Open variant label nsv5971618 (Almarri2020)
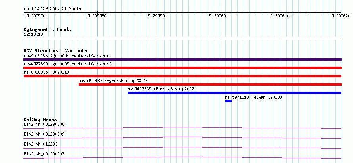The height and width of the screenshot is (163, 353). coord(253,97)
